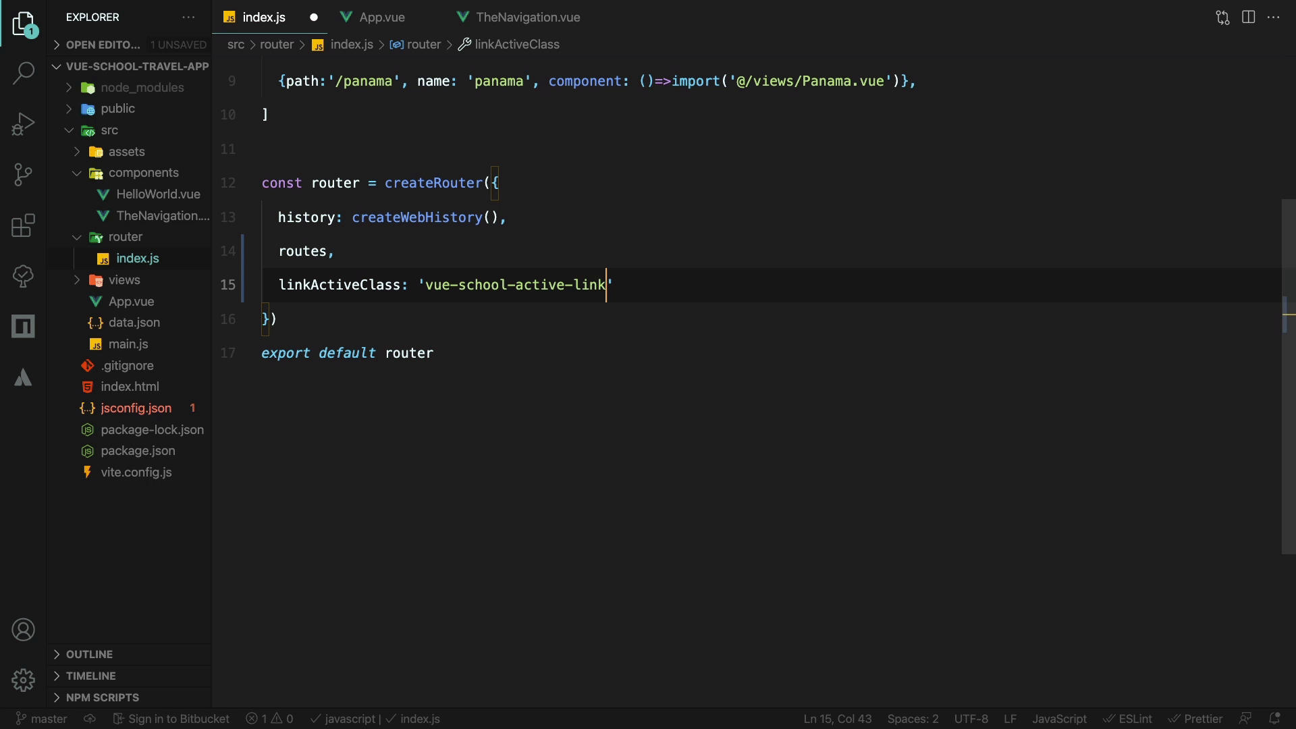
Task: Open Explorer Views and More Actions menu
Action: click(188, 18)
